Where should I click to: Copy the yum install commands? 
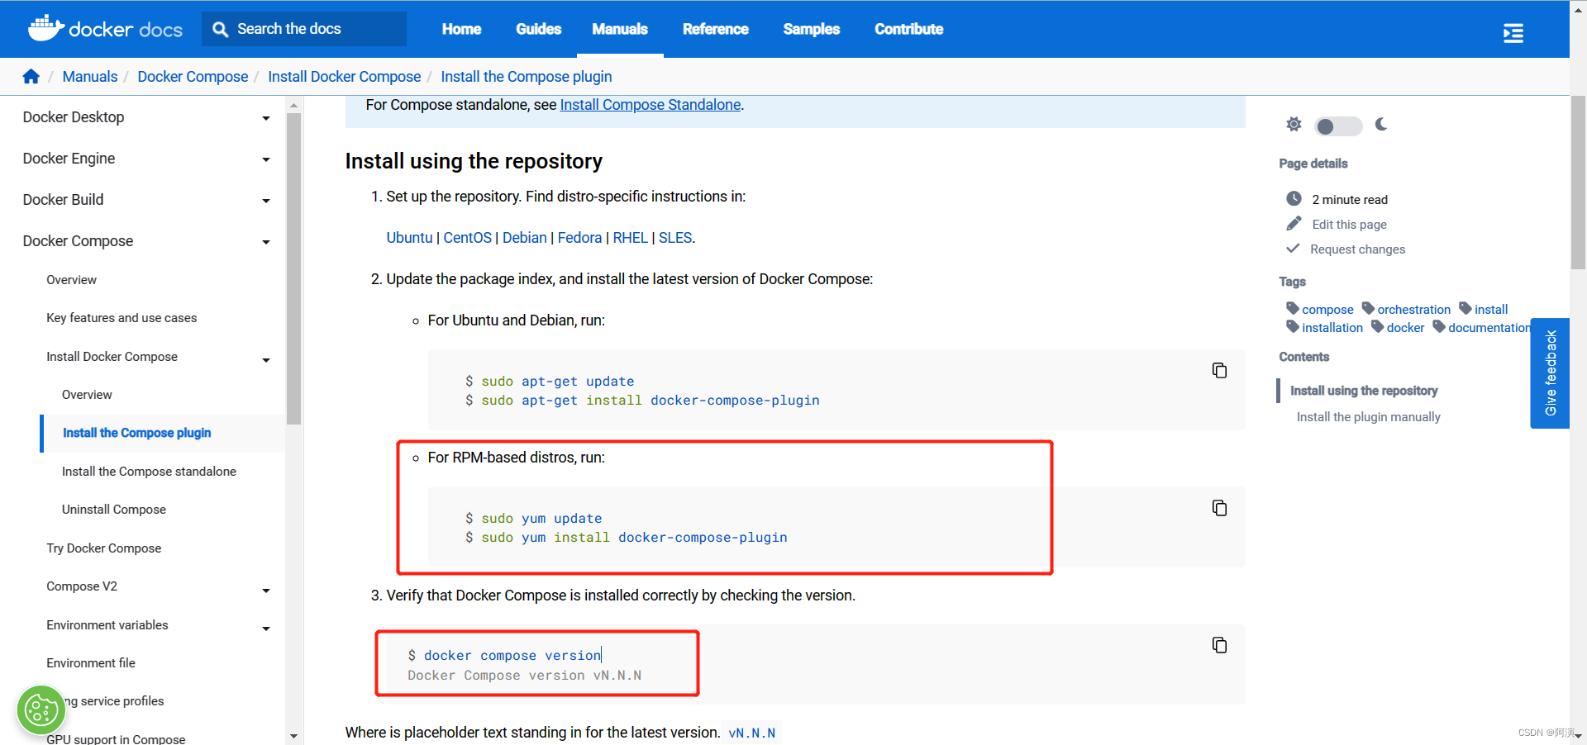click(x=1219, y=507)
